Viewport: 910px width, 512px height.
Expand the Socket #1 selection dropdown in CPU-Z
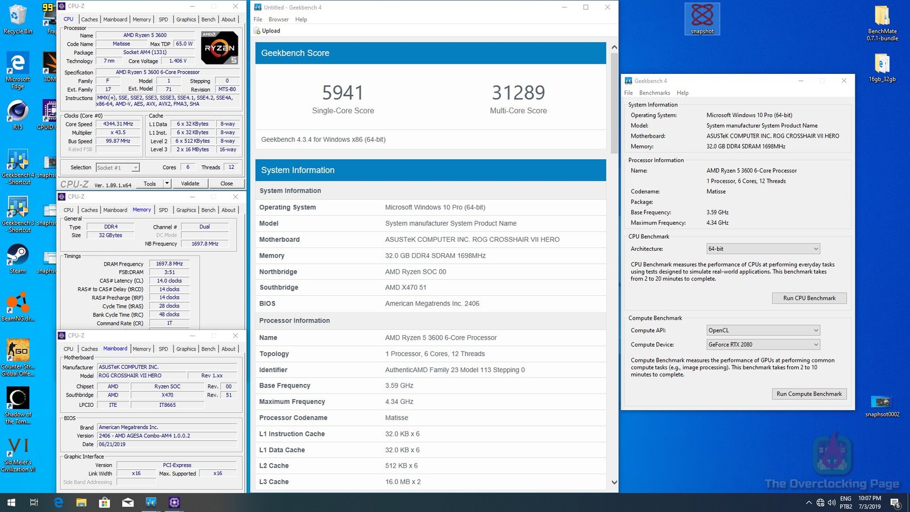click(135, 167)
